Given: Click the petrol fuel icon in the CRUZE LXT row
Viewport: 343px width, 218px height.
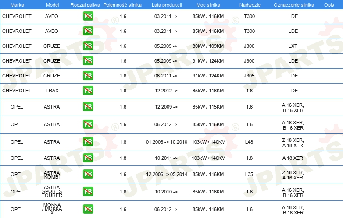Looking at the screenshot, I should (88, 46).
